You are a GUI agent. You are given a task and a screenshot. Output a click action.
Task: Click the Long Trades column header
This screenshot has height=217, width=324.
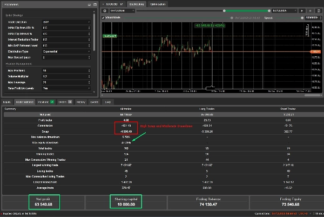tap(207, 109)
